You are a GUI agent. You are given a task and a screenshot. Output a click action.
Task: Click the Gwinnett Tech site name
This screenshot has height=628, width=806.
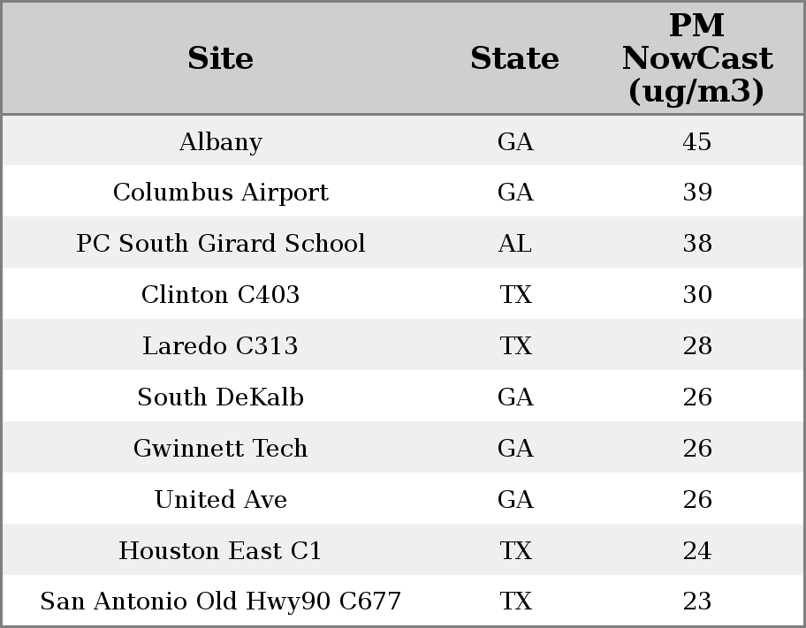coord(220,449)
